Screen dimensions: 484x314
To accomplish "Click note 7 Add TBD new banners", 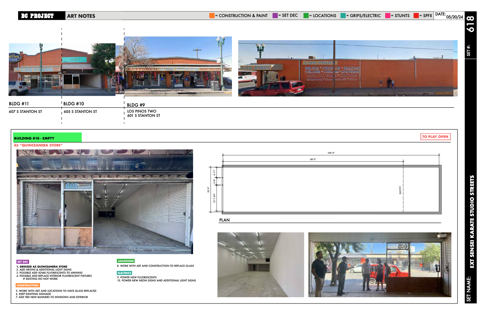I will coord(52,297).
